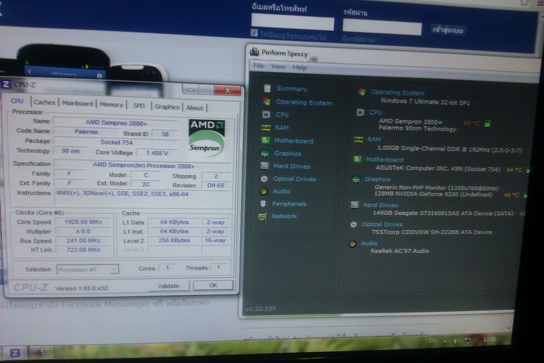The height and width of the screenshot is (363, 544).
Task: Click the disc icon beside Optical Drives summary heading
Action: [x=353, y=224]
